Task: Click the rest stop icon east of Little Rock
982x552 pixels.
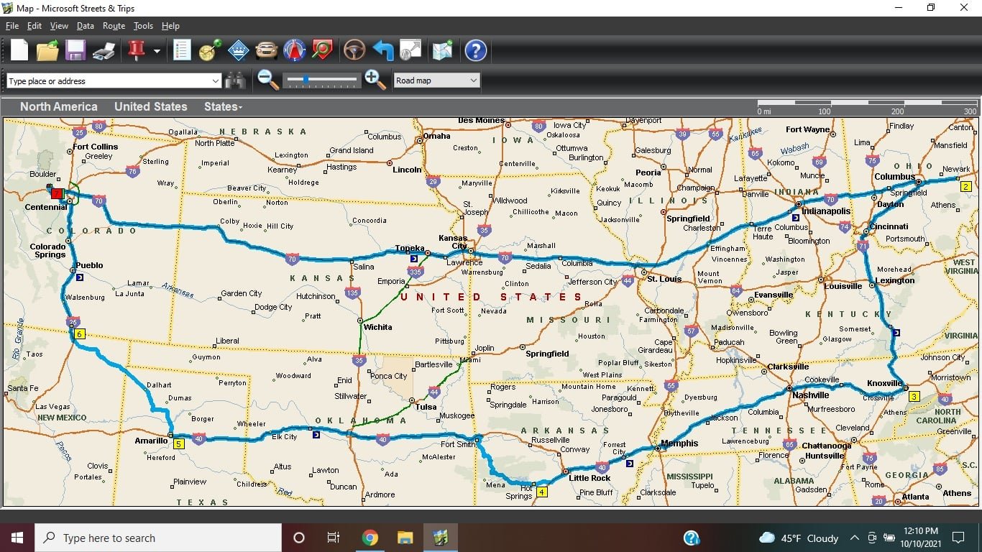Action: click(x=630, y=464)
